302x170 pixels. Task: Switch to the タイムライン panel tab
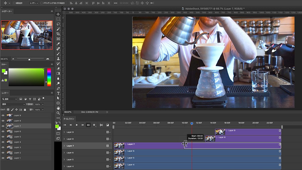point(69,119)
